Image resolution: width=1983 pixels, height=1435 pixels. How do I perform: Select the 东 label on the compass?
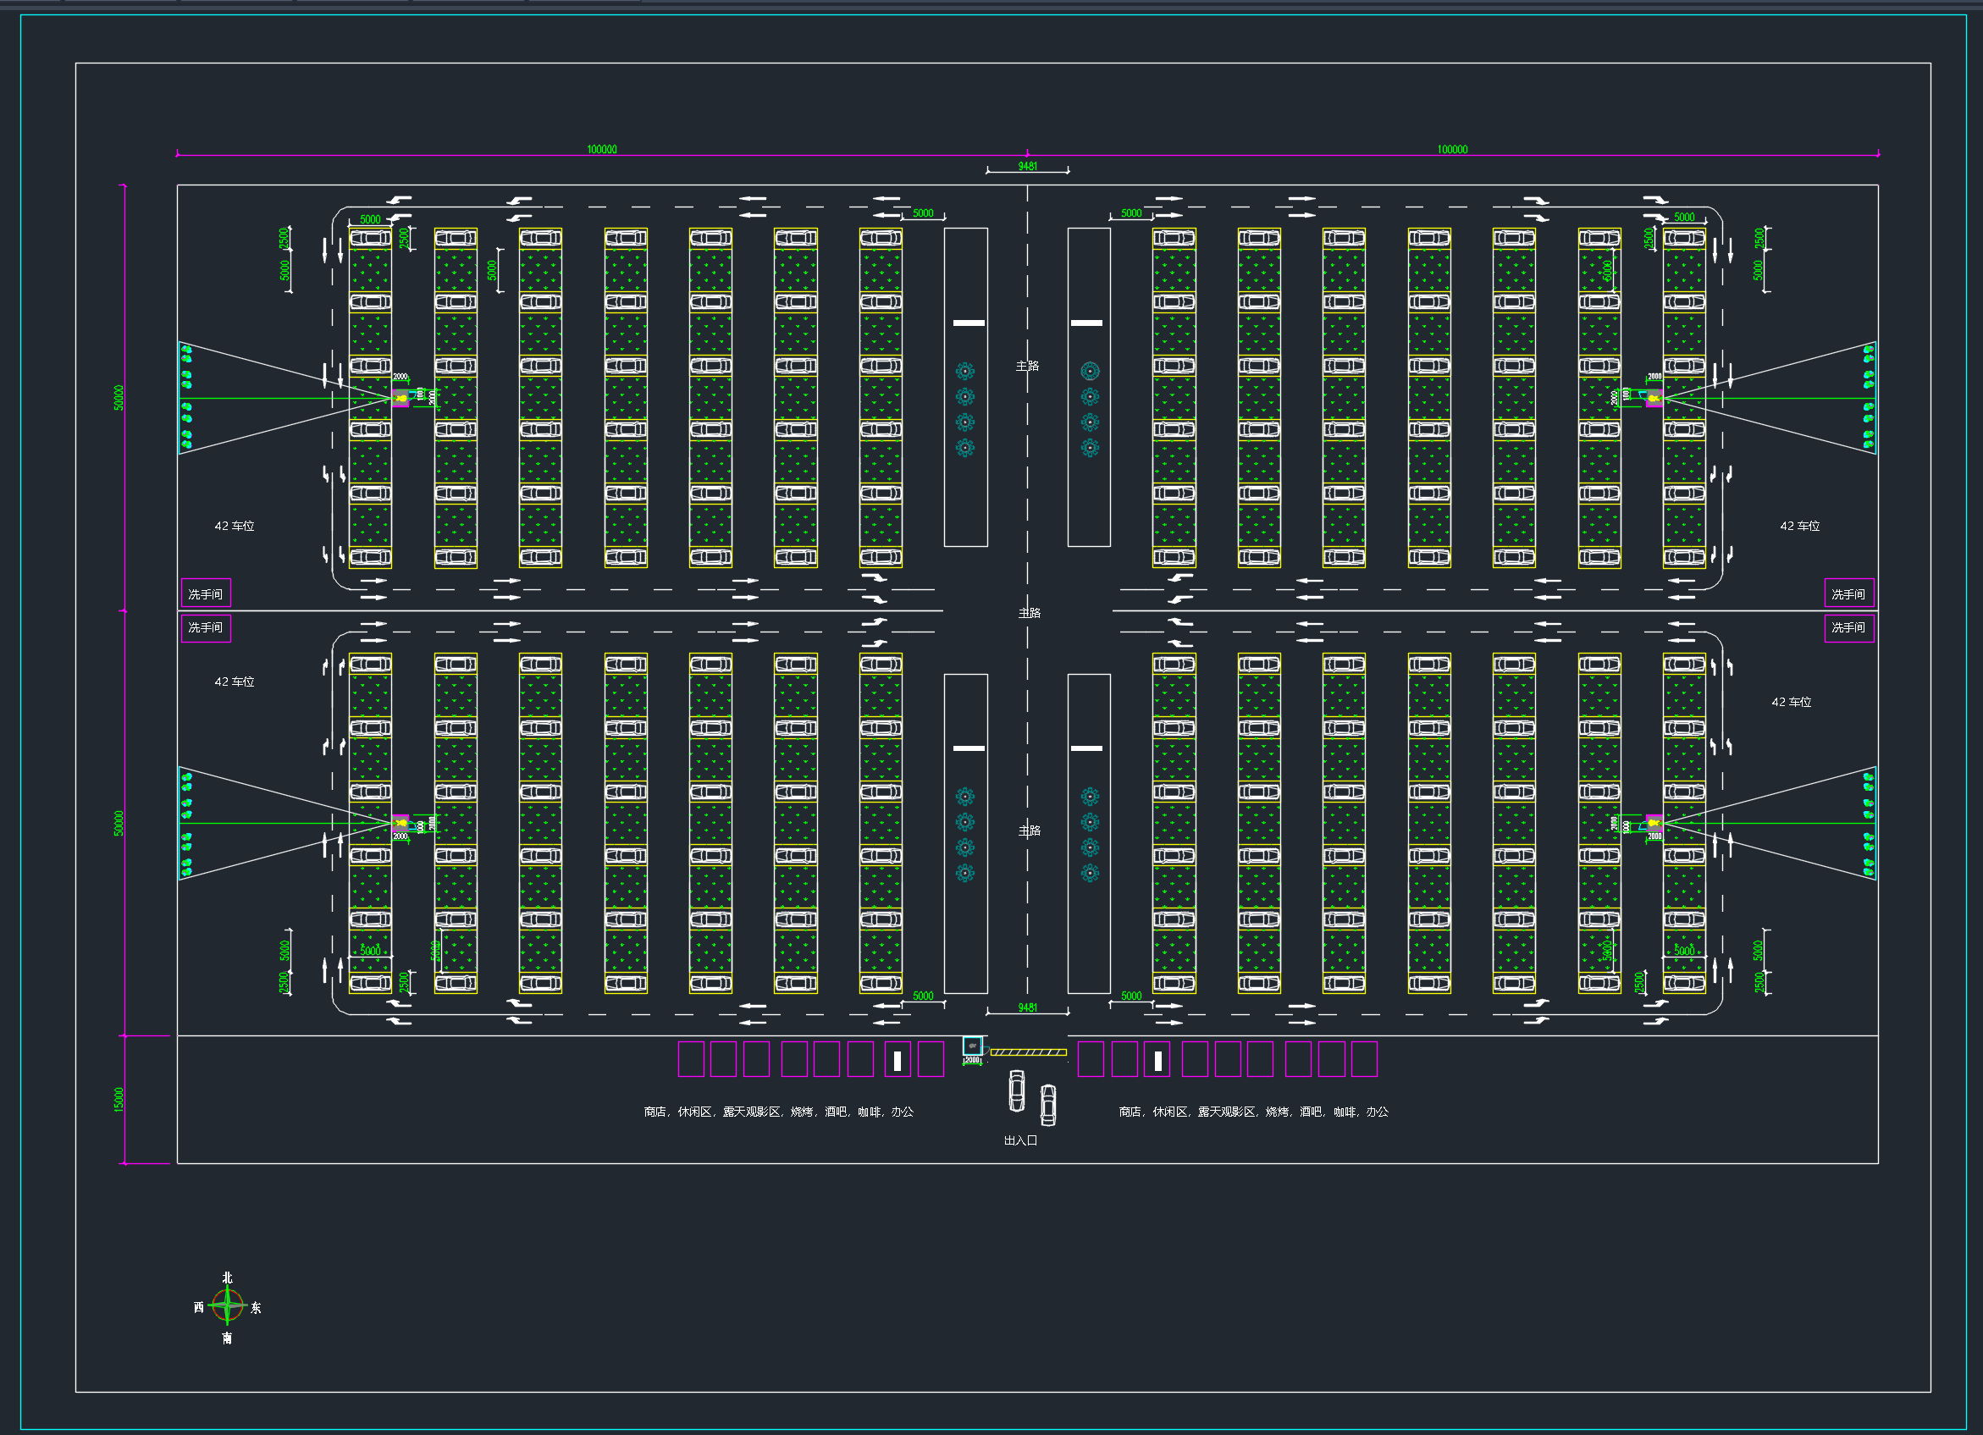[x=256, y=1307]
